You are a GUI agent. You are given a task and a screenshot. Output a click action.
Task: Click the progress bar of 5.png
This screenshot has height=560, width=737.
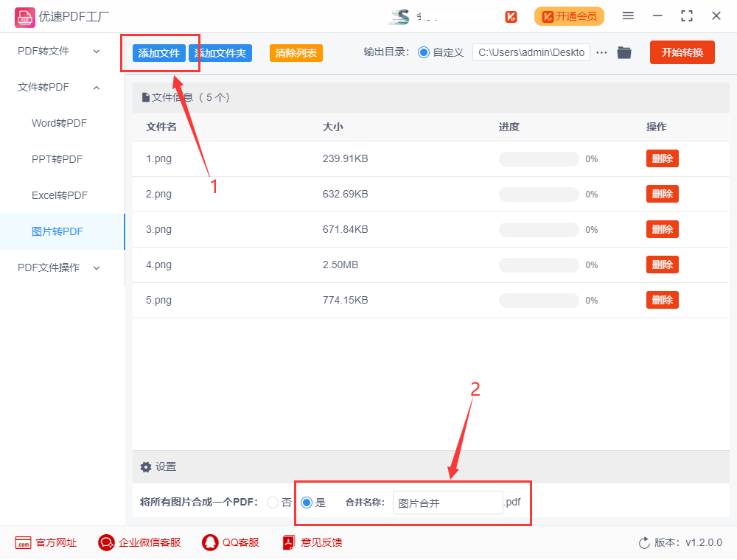click(x=539, y=301)
